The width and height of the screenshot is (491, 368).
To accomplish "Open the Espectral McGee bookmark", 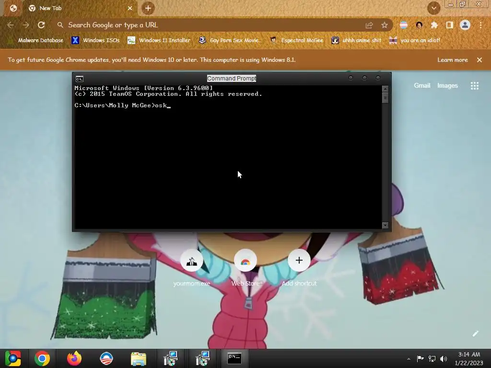I will click(296, 40).
